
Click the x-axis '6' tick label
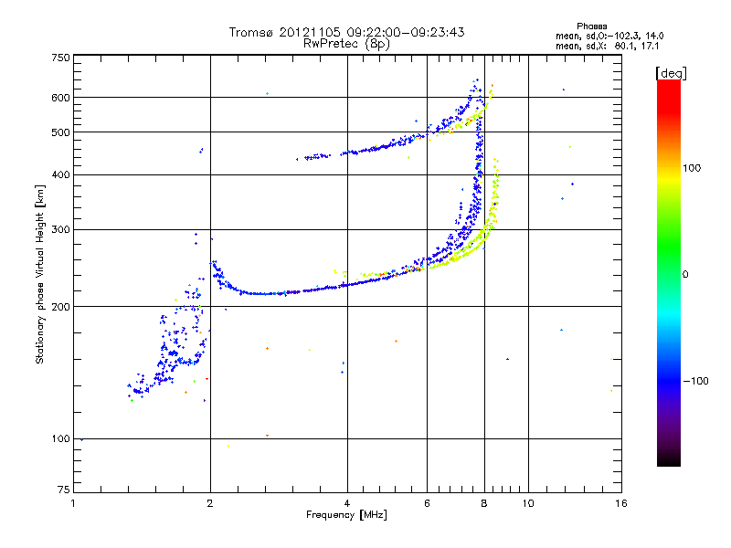427,503
